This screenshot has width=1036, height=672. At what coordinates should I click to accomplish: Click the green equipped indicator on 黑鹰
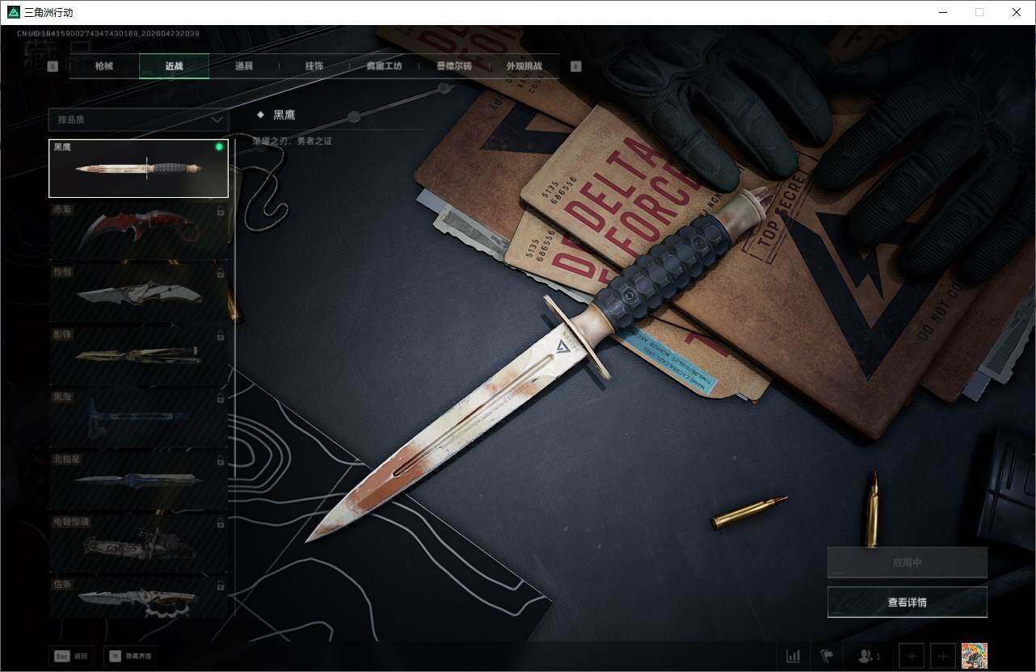click(219, 148)
